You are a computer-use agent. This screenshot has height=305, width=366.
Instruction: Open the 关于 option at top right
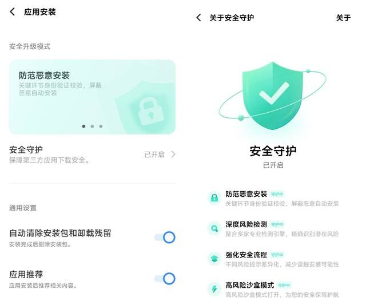click(343, 18)
